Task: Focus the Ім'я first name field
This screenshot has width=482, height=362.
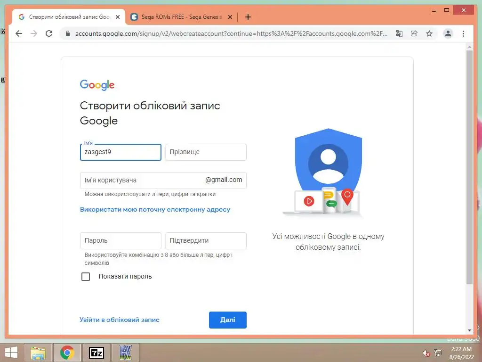Action: (120, 152)
